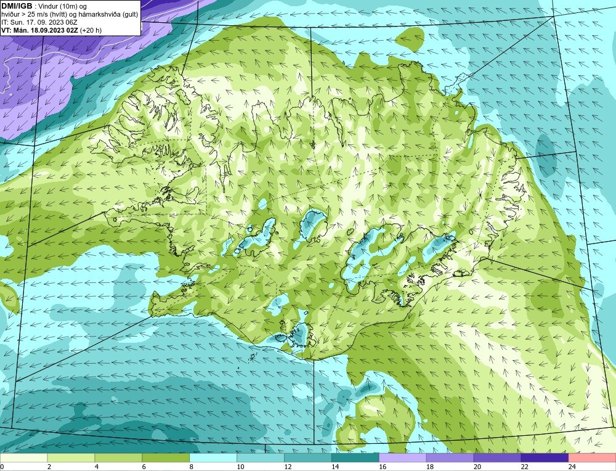Click the legend scale label '6'

click(144, 467)
